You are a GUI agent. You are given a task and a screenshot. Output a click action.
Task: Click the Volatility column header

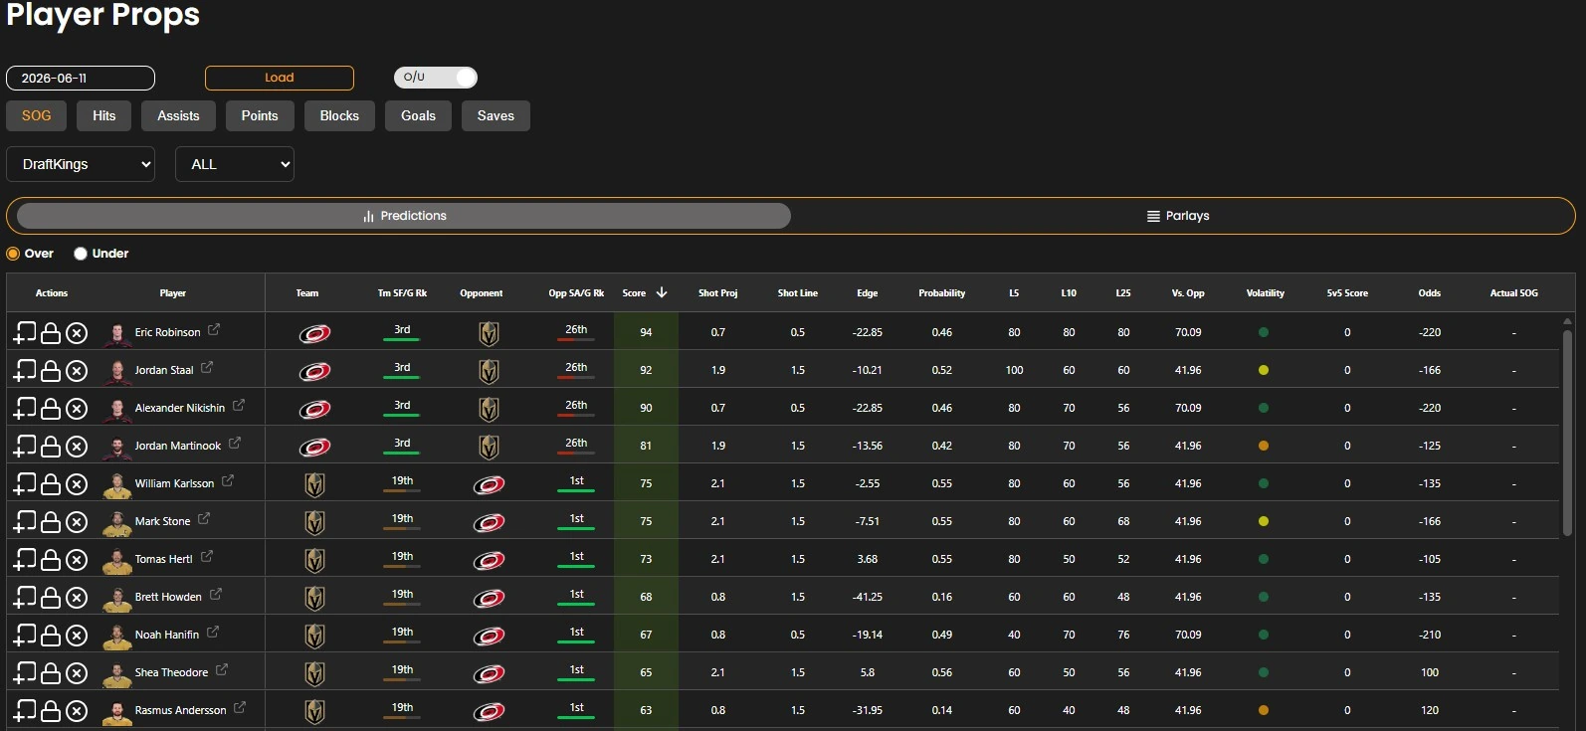[x=1266, y=293]
